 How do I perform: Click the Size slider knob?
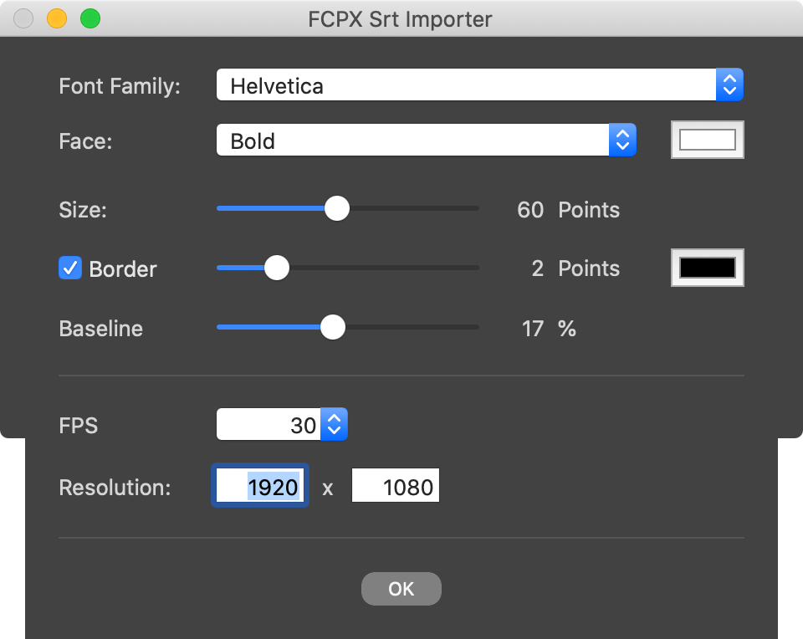click(x=336, y=209)
